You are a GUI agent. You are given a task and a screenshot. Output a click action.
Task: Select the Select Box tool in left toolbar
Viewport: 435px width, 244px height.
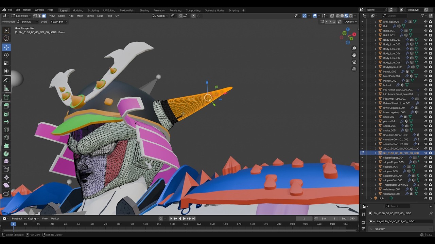[x=6, y=30]
